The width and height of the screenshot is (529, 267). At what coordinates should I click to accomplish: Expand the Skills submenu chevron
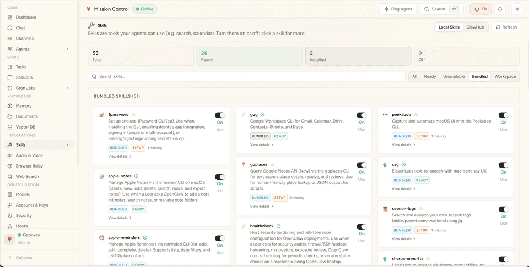[67, 145]
